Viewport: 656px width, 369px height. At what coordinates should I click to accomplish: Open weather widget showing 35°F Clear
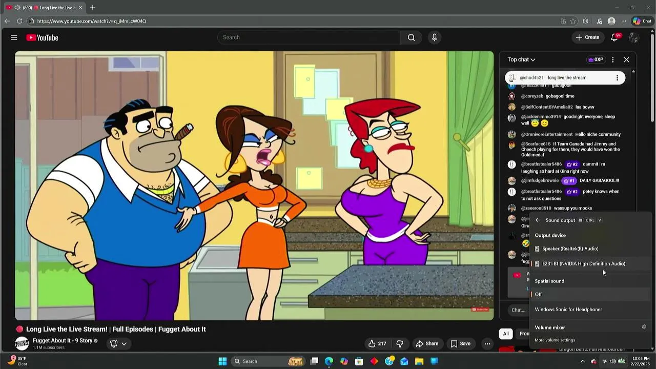(17, 361)
